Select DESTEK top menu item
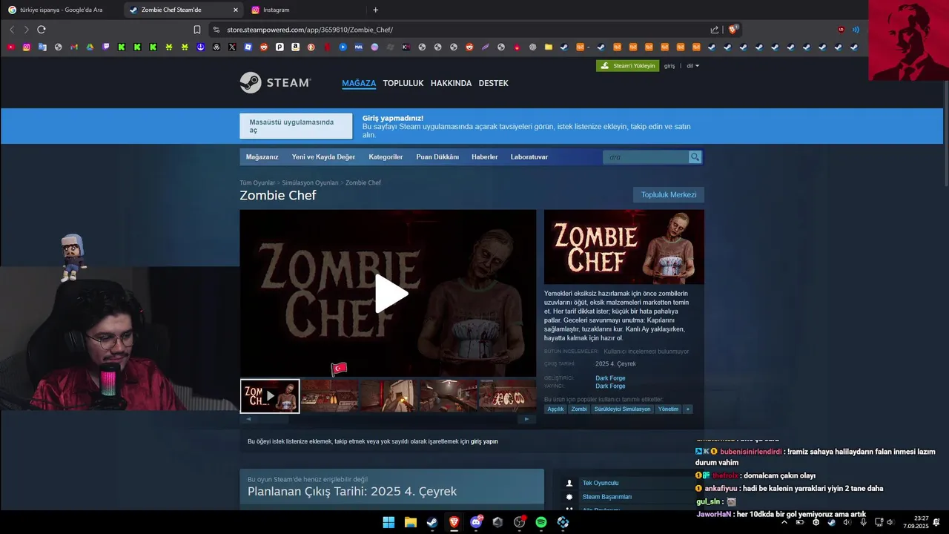Screen dimensions: 949x534 (x=493, y=83)
